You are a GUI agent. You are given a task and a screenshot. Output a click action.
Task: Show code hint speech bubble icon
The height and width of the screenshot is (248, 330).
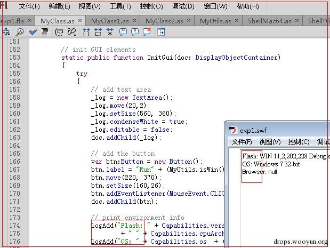(x=59, y=32)
